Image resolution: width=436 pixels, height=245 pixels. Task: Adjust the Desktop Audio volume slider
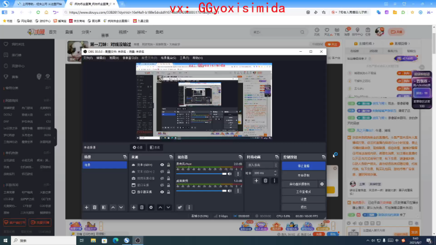coord(201,191)
